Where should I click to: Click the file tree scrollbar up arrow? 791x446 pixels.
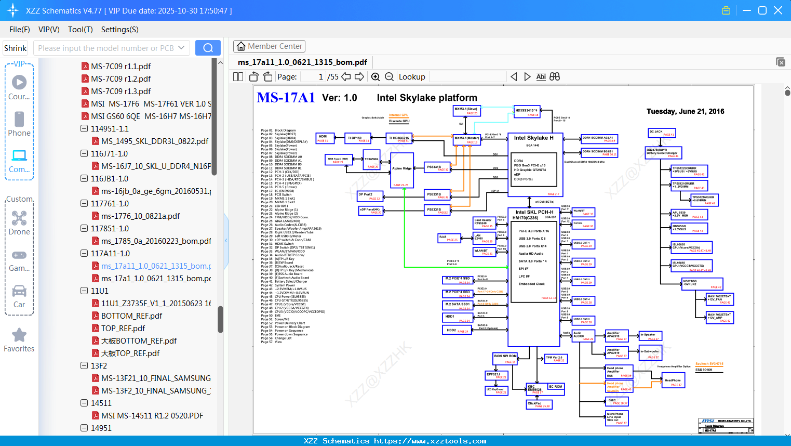[x=220, y=63]
